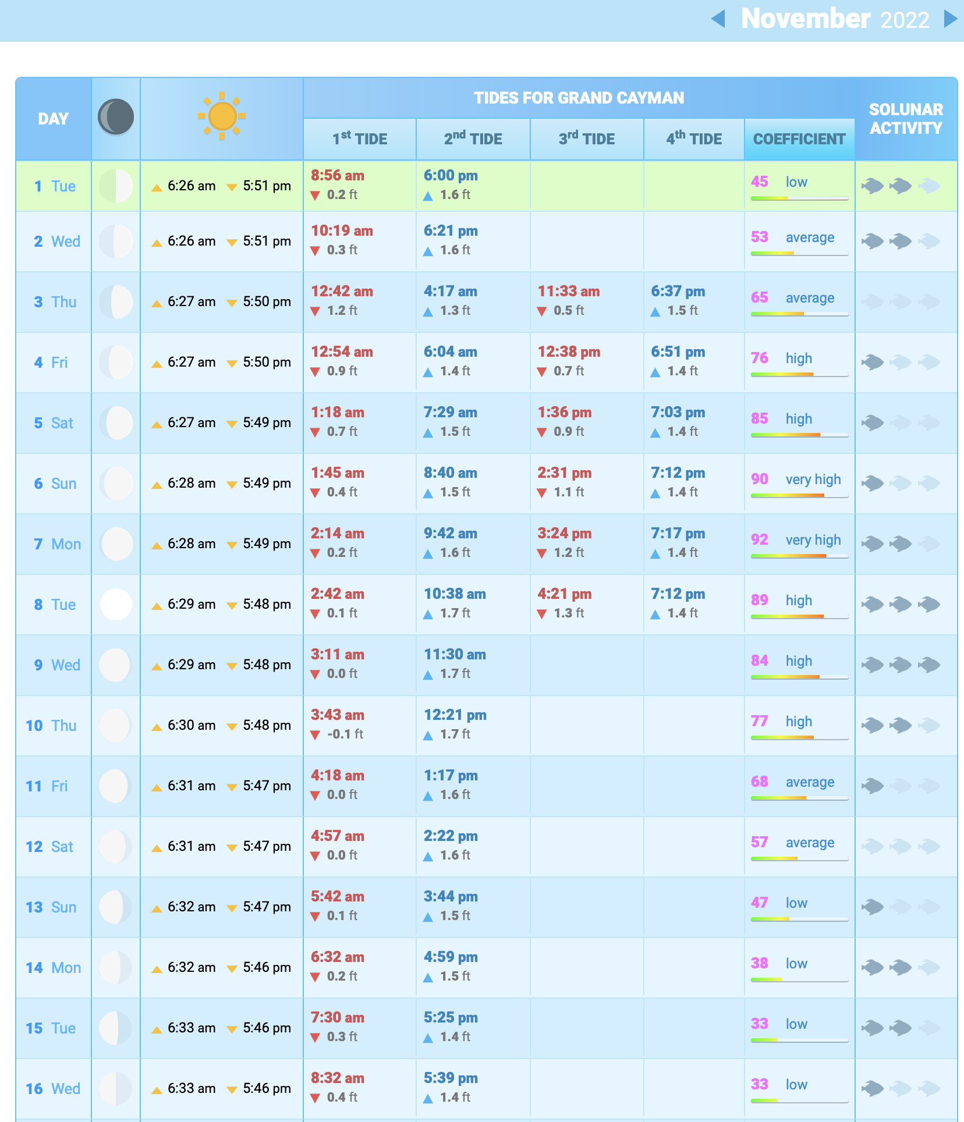The height and width of the screenshot is (1122, 964).
Task: Click coefficient bar for 33 low on Nov 15
Action: pos(799,1040)
